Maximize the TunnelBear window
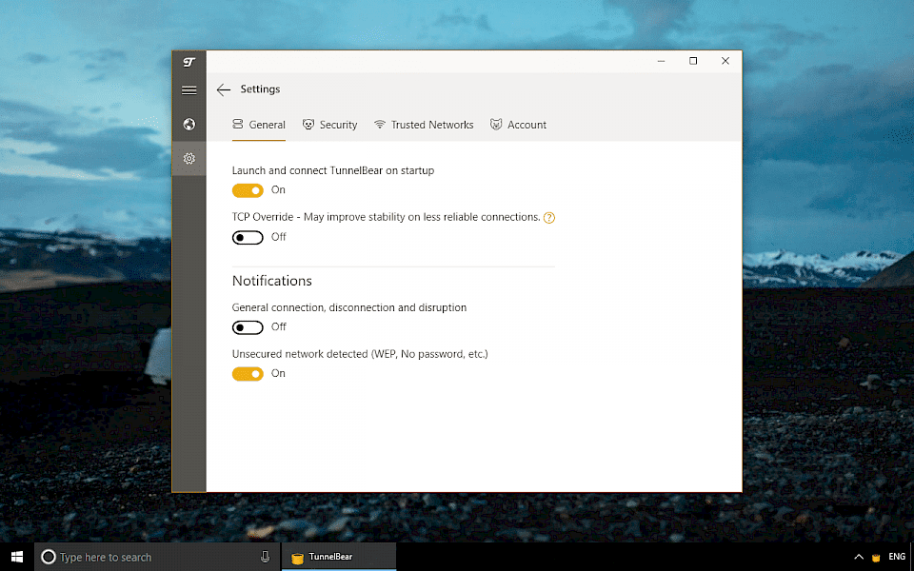Viewport: 914px width, 571px height. coord(693,61)
